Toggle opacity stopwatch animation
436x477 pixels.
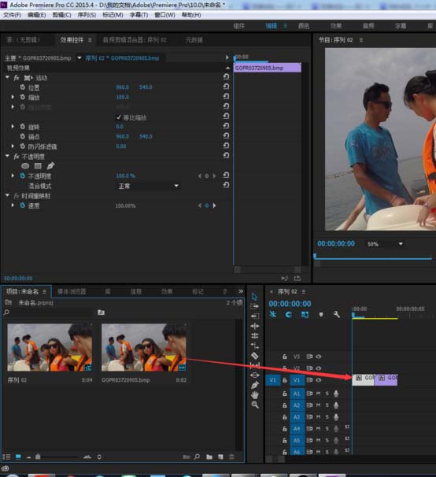23,176
